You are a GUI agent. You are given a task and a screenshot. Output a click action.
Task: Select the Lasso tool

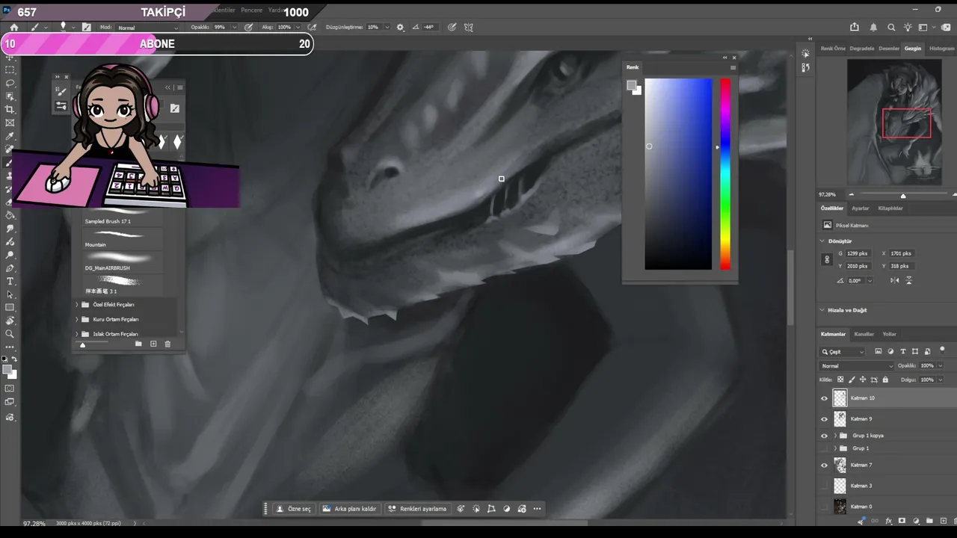pyautogui.click(x=10, y=83)
